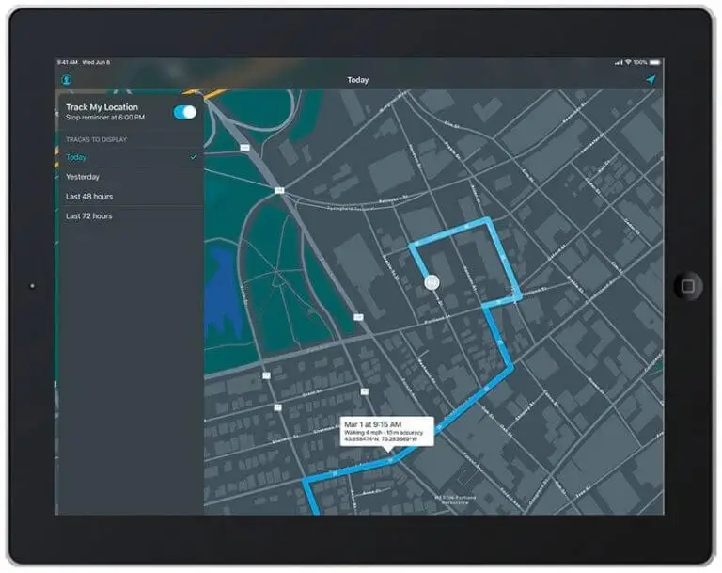722x573 pixels.
Task: Tap the Today title in the navigation bar
Action: tap(358, 80)
